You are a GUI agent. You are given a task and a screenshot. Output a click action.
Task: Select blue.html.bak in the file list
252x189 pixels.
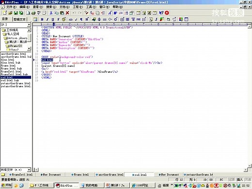point(11,63)
